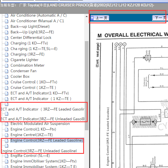Click page icon beside Engine Centrel(1KZ—TE)
The image size is (168, 168).
pos(7,135)
